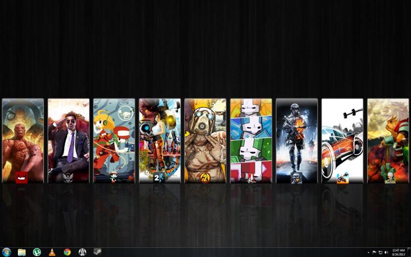Select the white sports car panel
Screen dimensions: 411x257
[342, 141]
